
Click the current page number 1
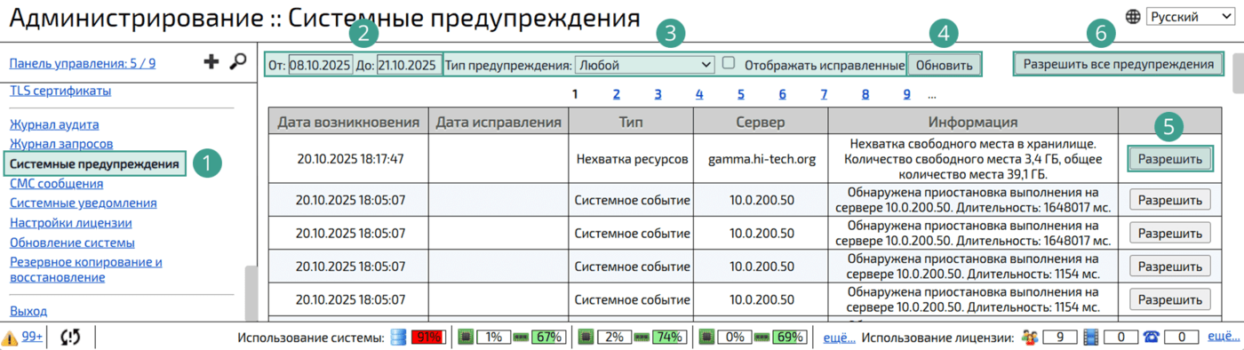[575, 94]
